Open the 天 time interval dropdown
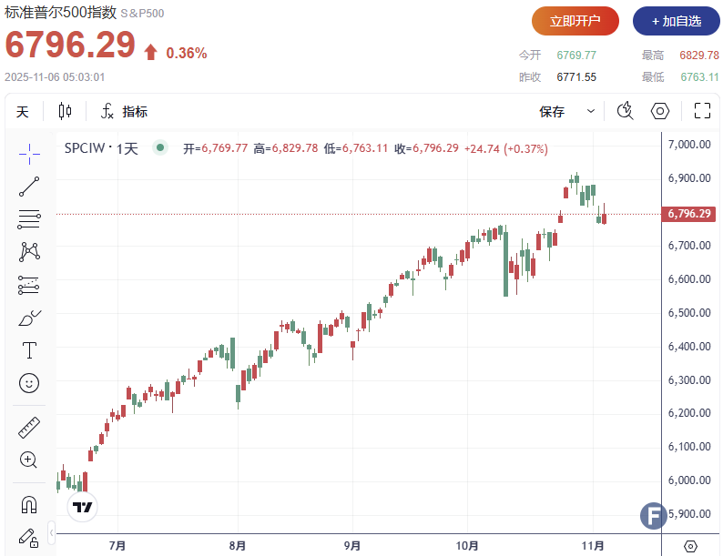This screenshot has height=556, width=723. pyautogui.click(x=23, y=112)
